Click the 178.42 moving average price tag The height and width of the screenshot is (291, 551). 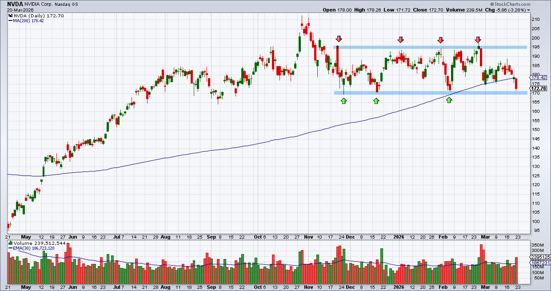[539, 77]
